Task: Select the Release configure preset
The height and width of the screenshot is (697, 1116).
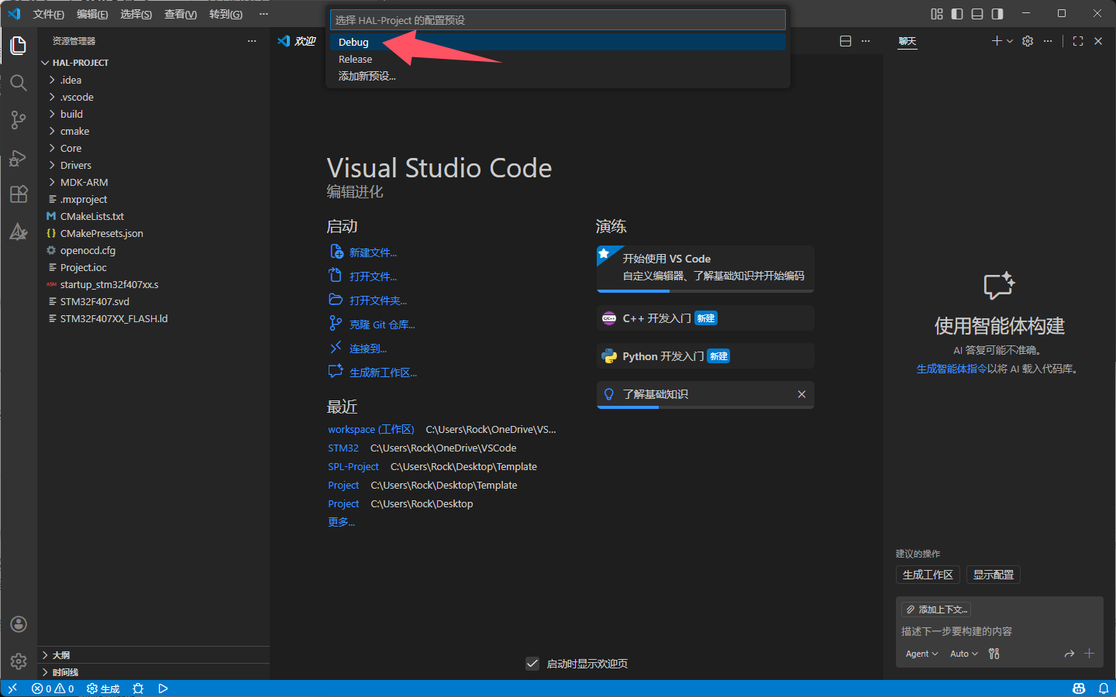Action: (x=558, y=59)
